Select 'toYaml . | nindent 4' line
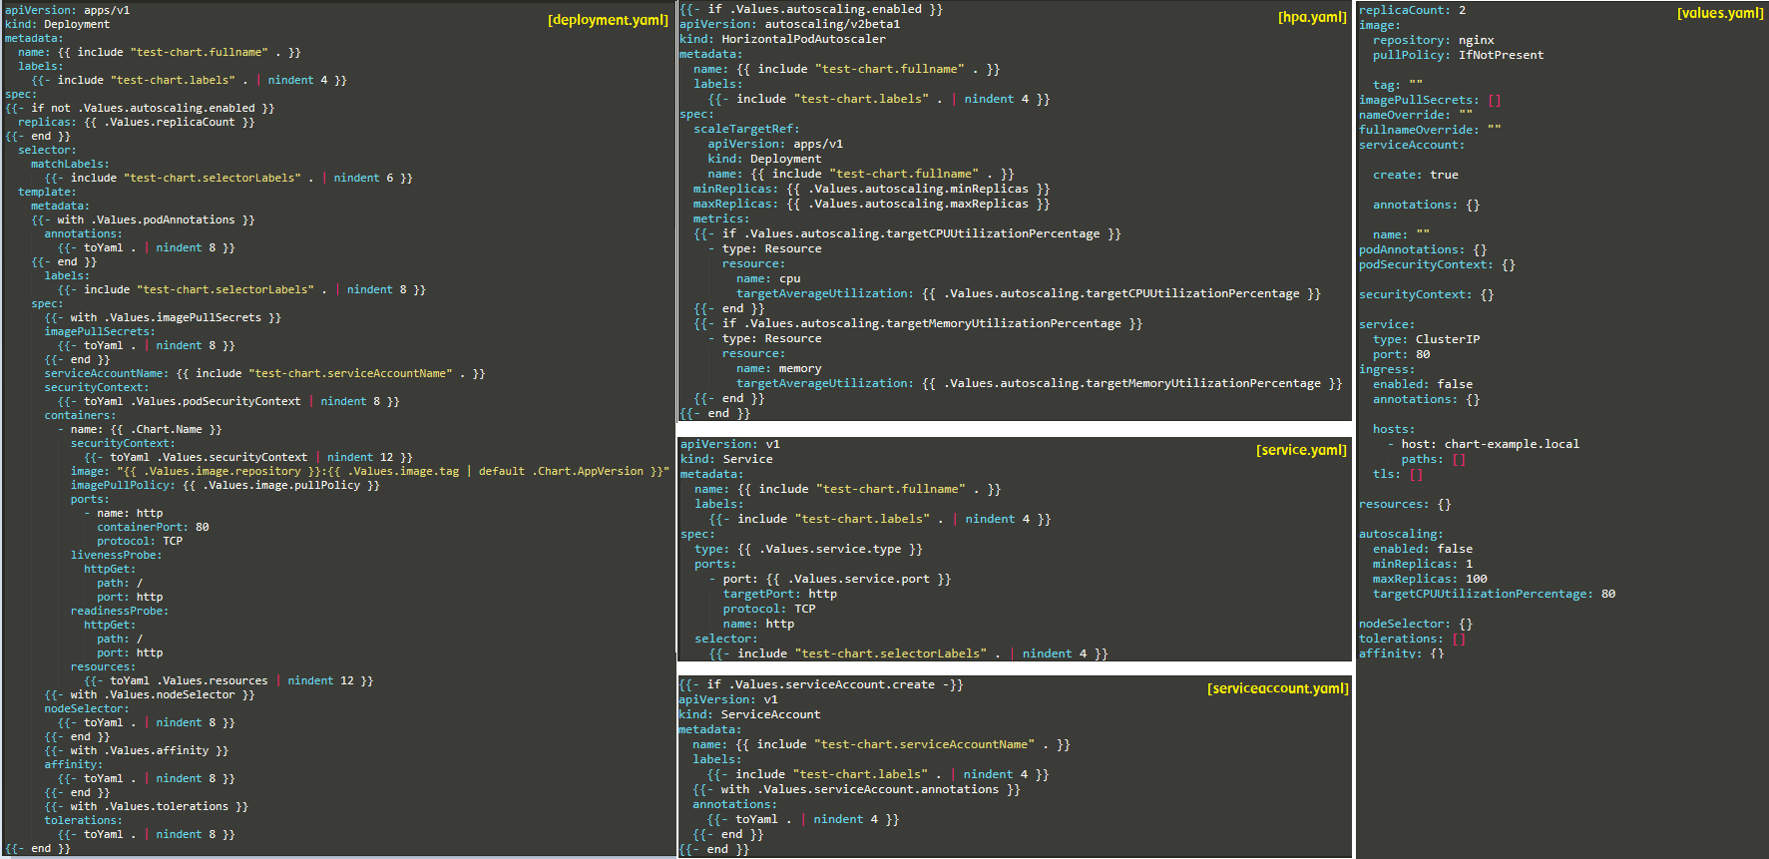 coord(803,819)
